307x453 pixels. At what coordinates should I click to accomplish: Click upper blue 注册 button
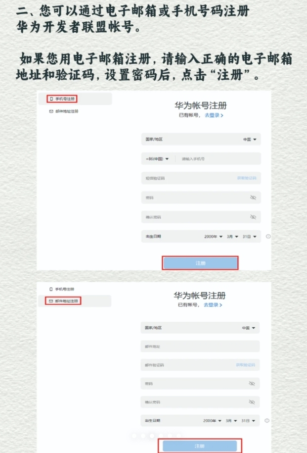click(200, 263)
